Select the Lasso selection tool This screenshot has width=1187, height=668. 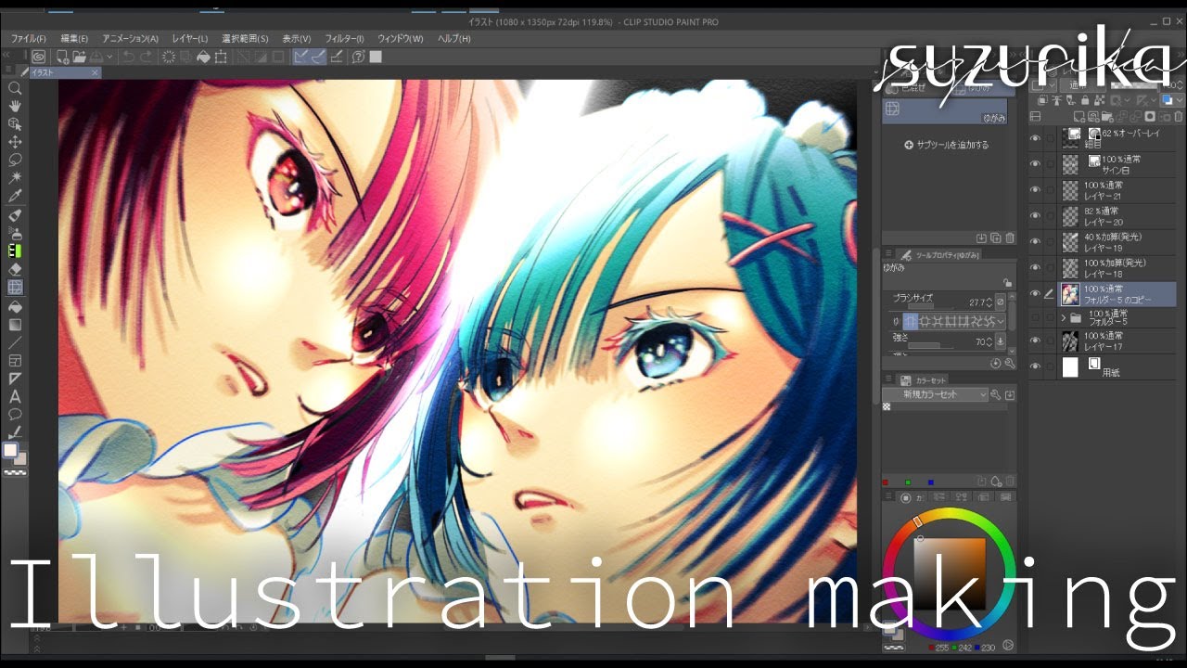(15, 160)
